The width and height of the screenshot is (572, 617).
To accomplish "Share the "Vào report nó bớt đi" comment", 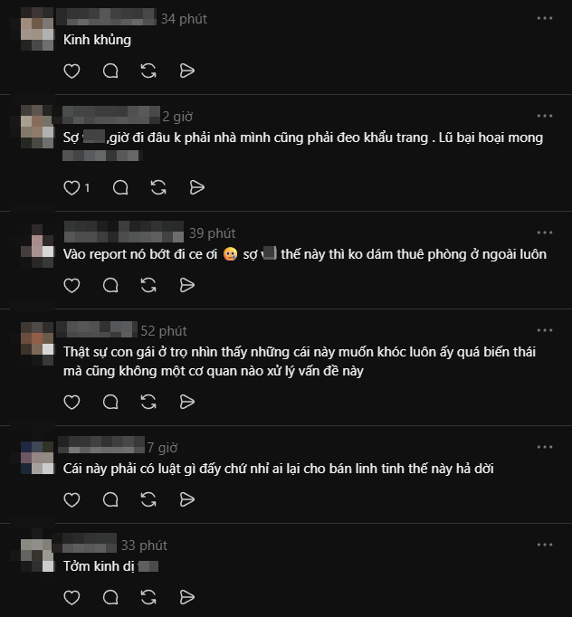I will click(187, 285).
